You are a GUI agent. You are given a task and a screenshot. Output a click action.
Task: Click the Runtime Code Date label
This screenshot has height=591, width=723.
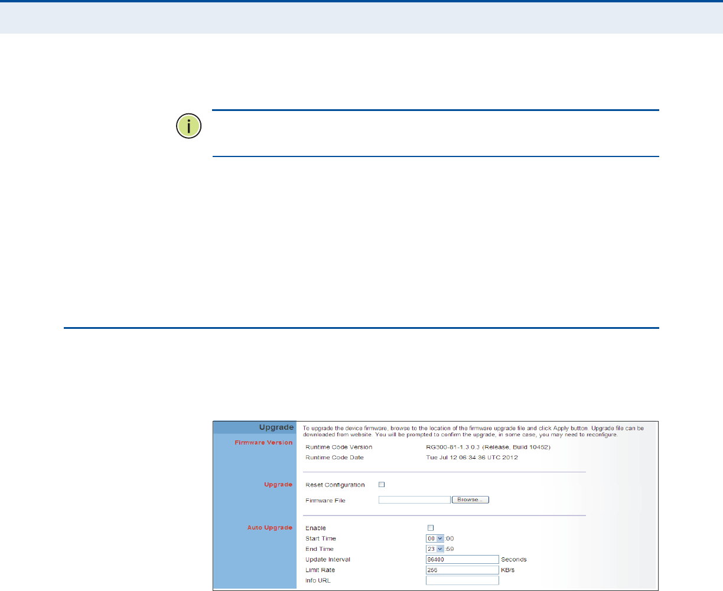coord(335,458)
